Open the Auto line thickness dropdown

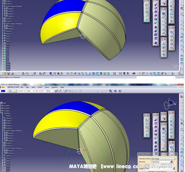coord(30,91)
